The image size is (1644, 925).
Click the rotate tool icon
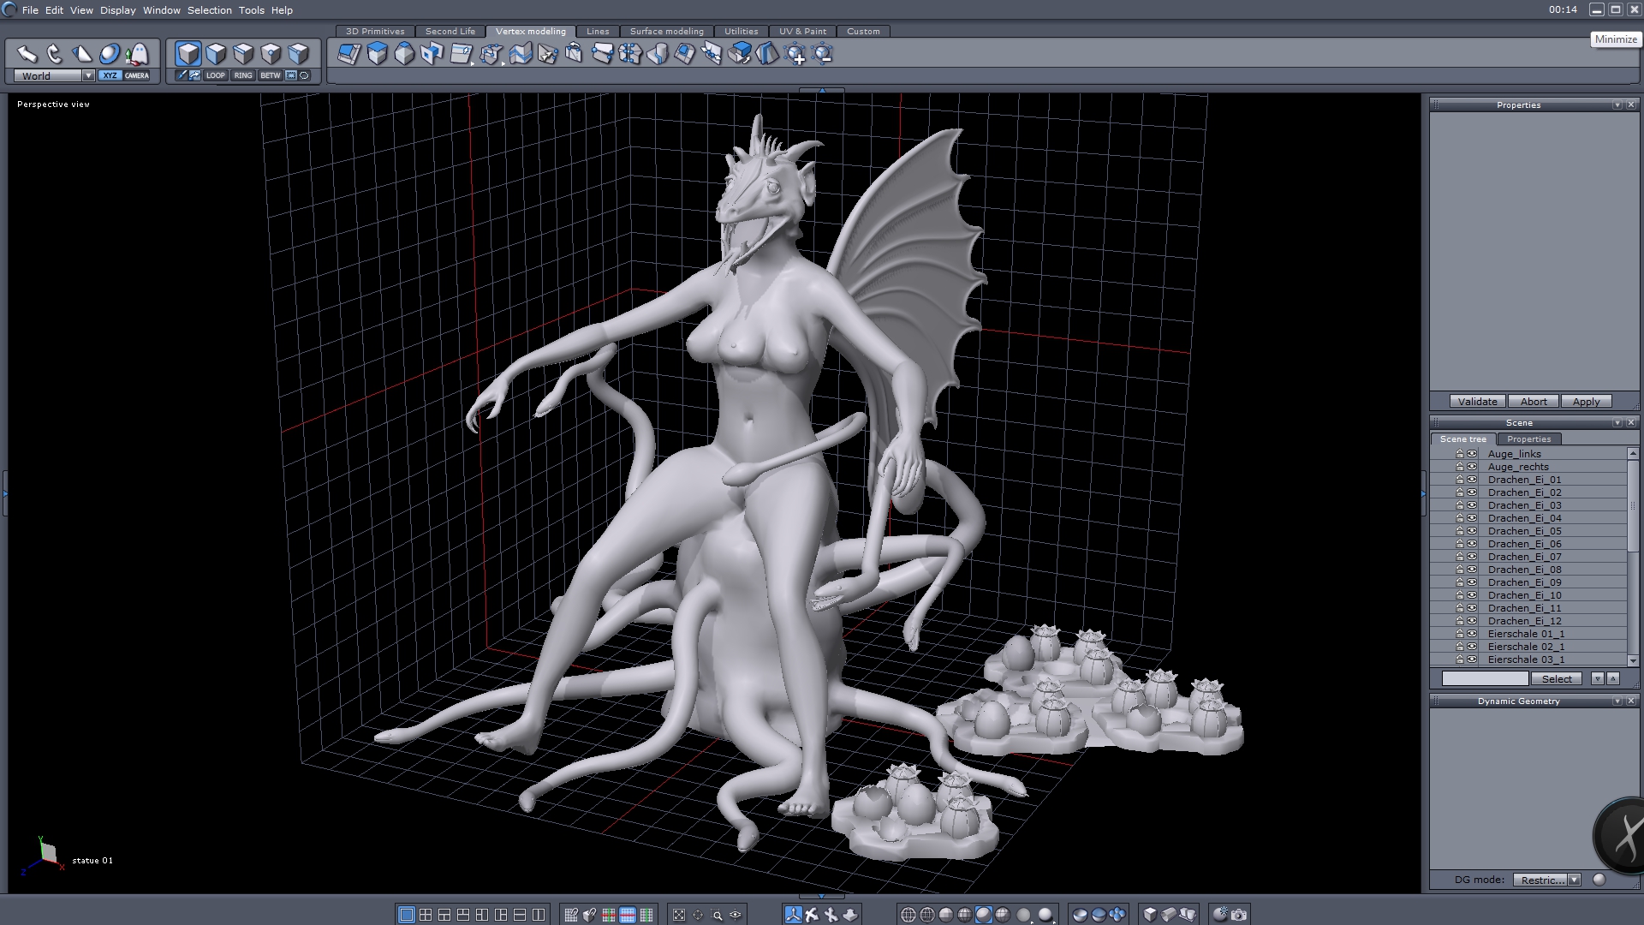point(55,55)
